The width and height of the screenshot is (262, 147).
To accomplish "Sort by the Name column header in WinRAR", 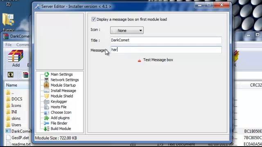I will (12, 85).
